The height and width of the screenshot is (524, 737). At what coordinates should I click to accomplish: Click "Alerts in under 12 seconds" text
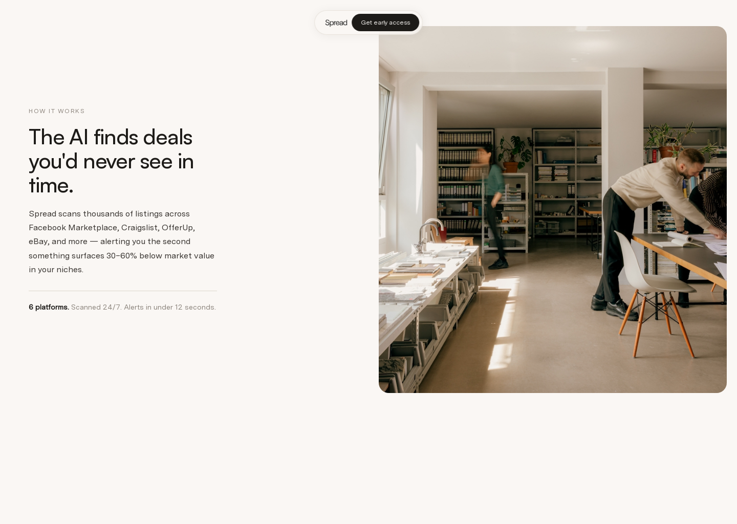tap(169, 307)
